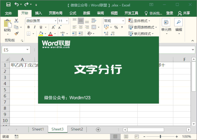
Task: Click the phonetic guide wén icon
Action: click(x=62, y=33)
